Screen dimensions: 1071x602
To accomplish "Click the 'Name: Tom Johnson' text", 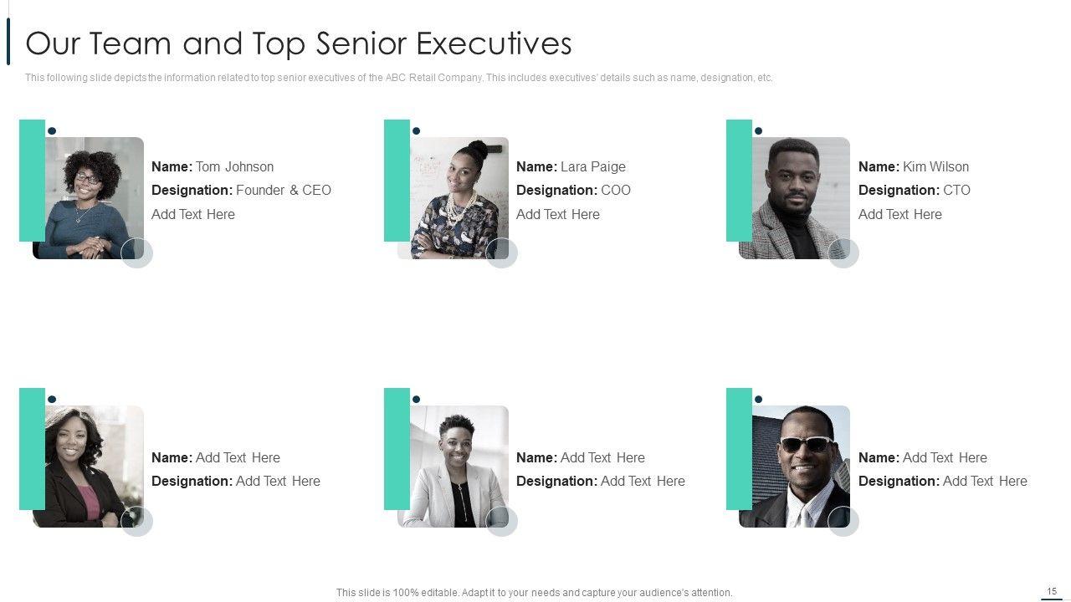I will (x=213, y=166).
